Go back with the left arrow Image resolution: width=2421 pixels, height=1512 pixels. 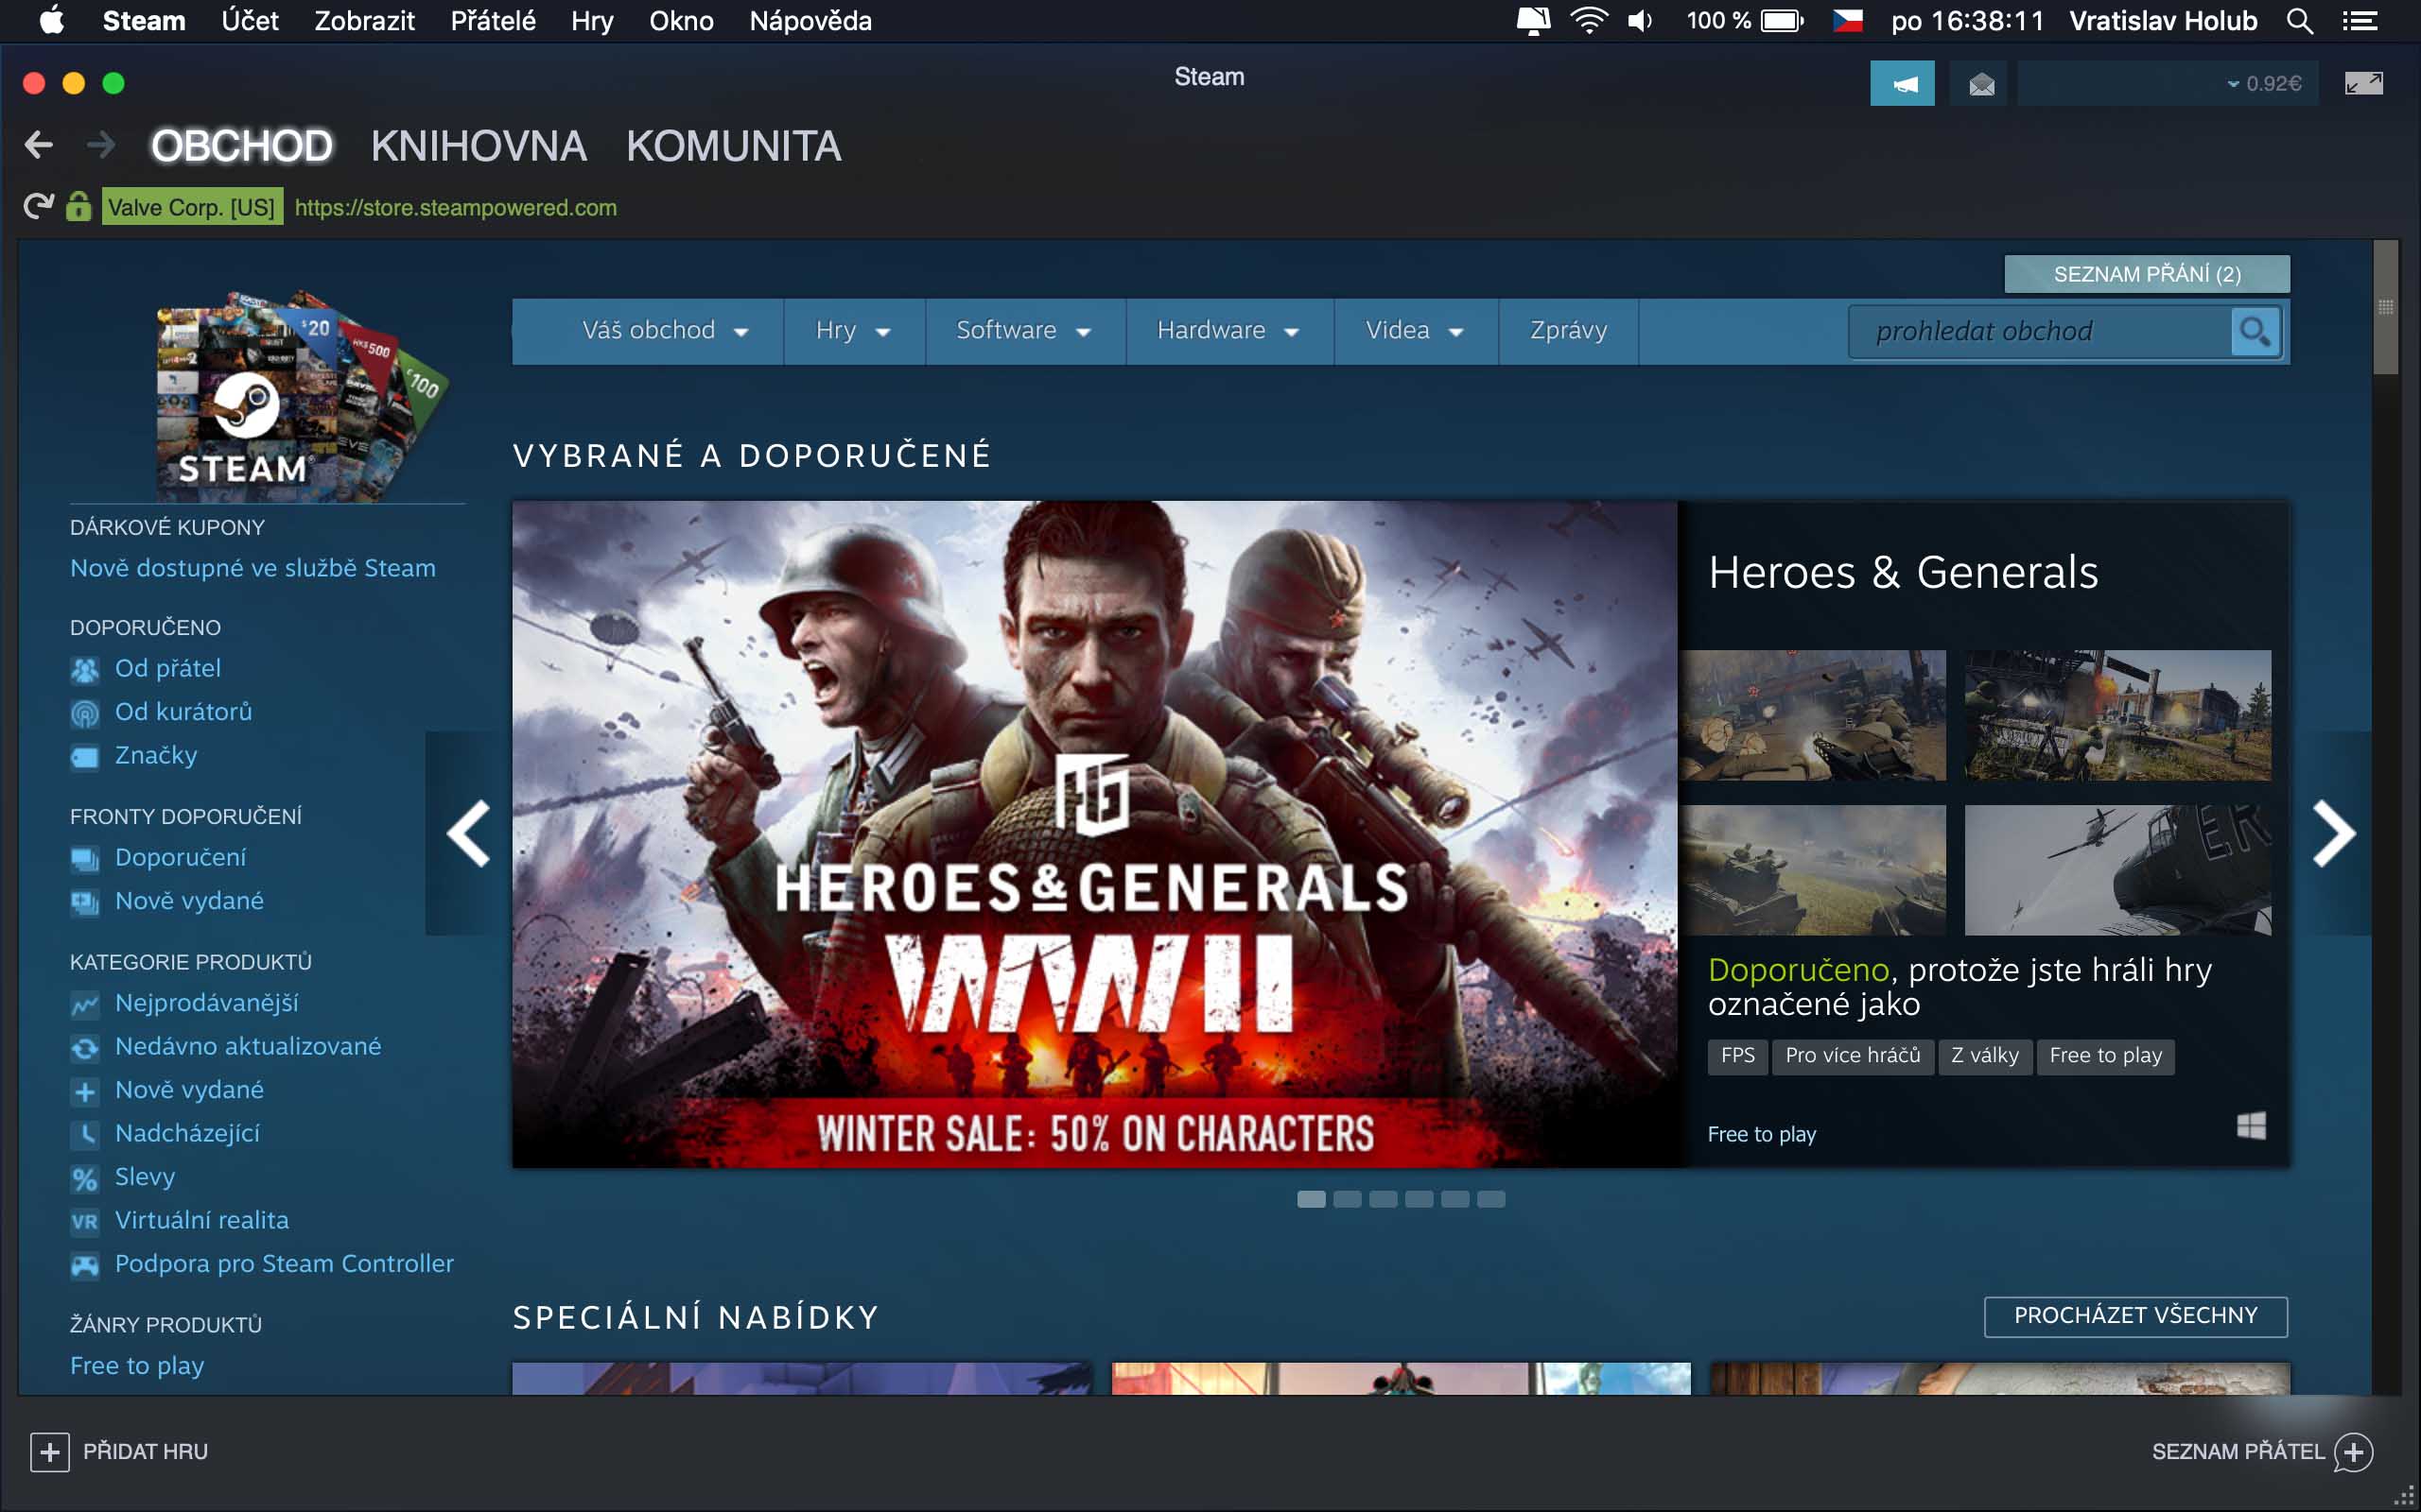[39, 146]
